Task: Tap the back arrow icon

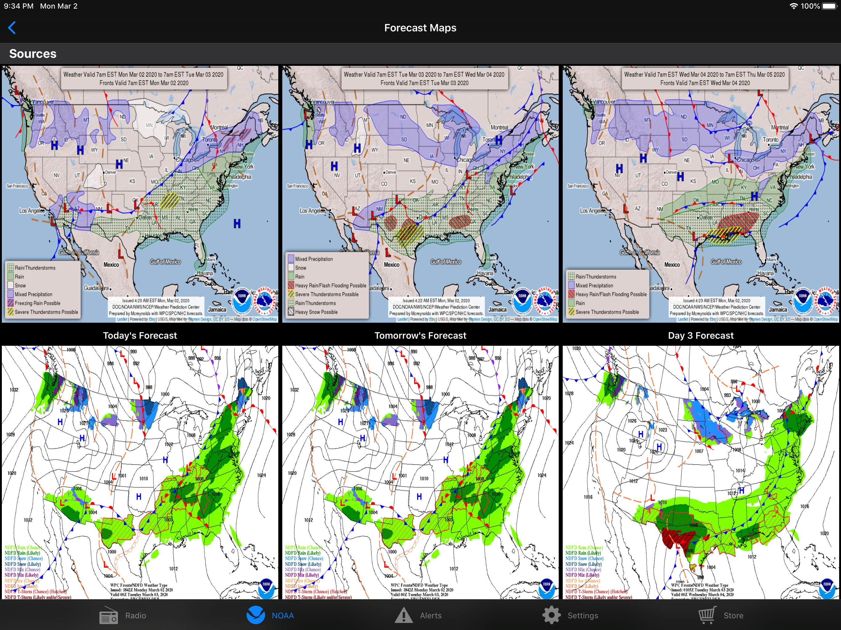Action: 12,28
